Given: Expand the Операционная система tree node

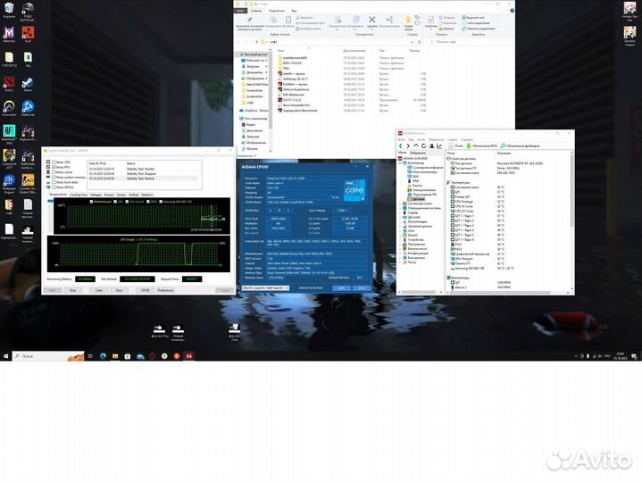Looking at the screenshot, I should point(400,208).
